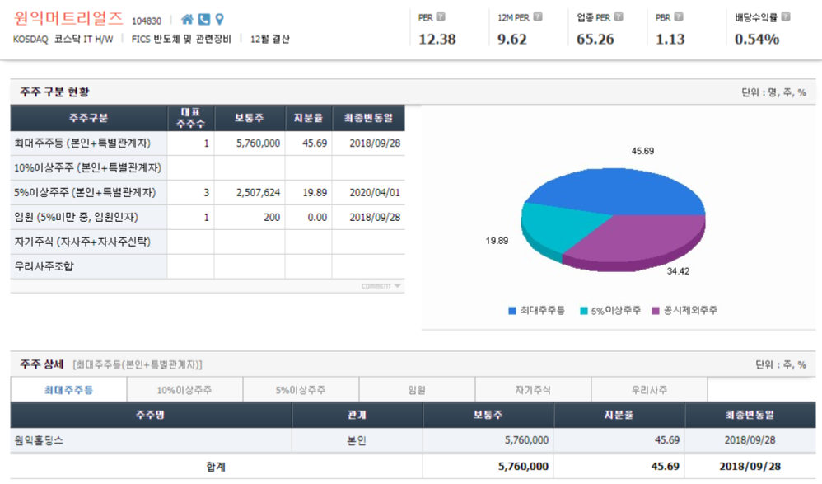Click the 임원 (5%미만 중, 임원인자) row label

(x=76, y=217)
